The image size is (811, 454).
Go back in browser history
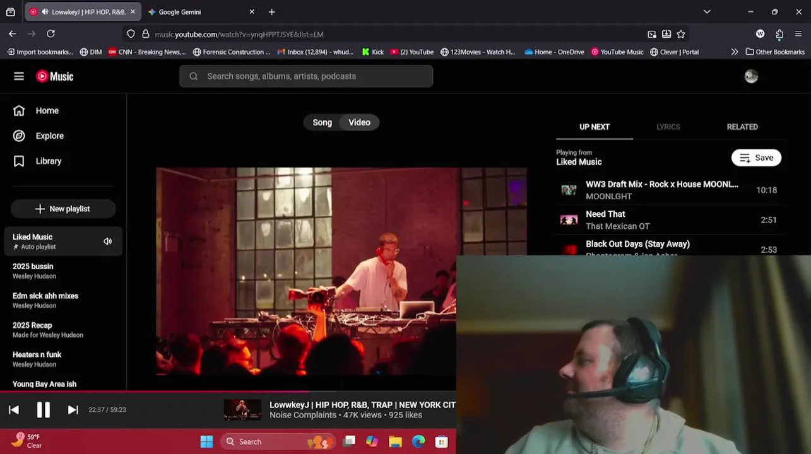[x=13, y=34]
